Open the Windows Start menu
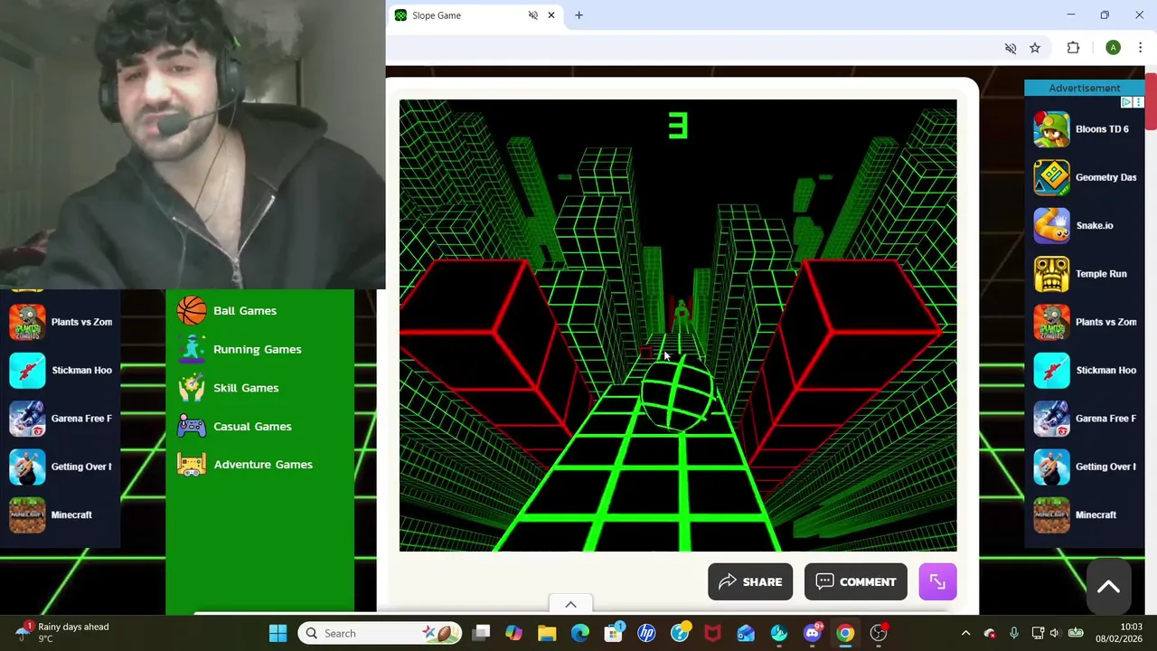 click(x=277, y=633)
